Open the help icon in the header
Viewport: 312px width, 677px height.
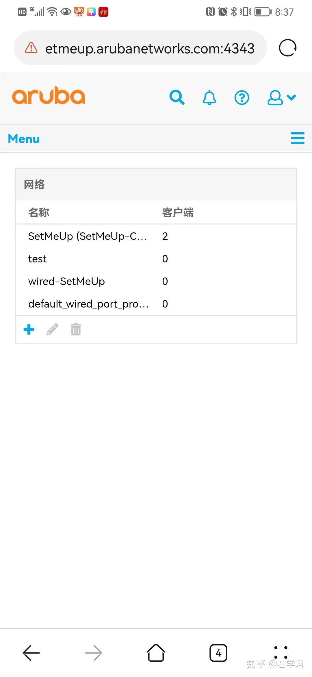(x=242, y=97)
